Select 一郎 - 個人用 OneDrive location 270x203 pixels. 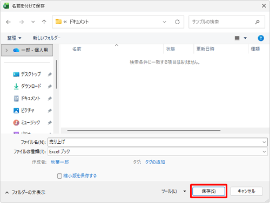pos(27,50)
